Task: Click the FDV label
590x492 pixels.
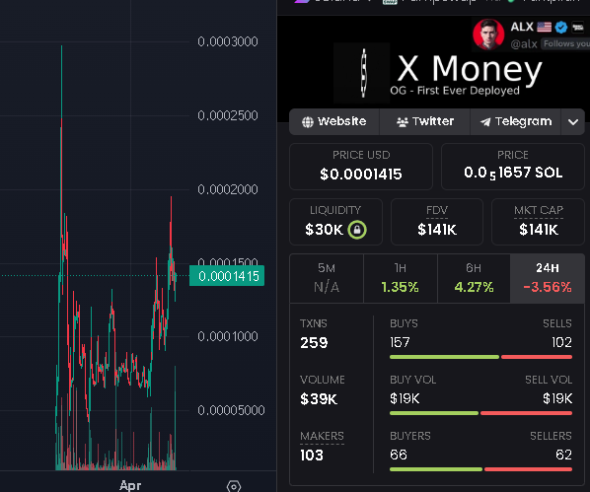Action: pyautogui.click(x=437, y=210)
